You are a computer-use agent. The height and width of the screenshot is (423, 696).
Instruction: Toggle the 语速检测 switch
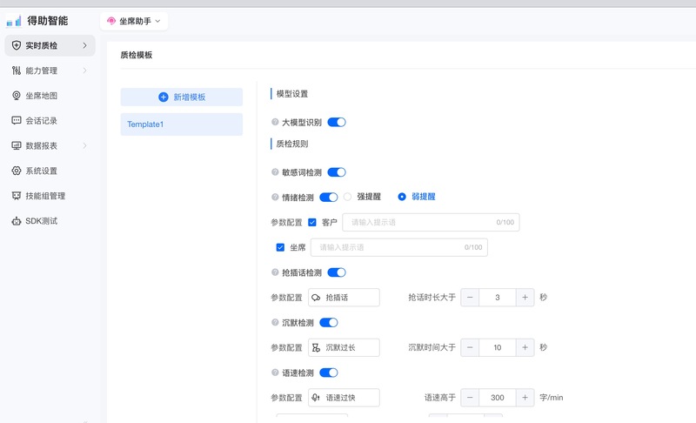click(x=329, y=373)
